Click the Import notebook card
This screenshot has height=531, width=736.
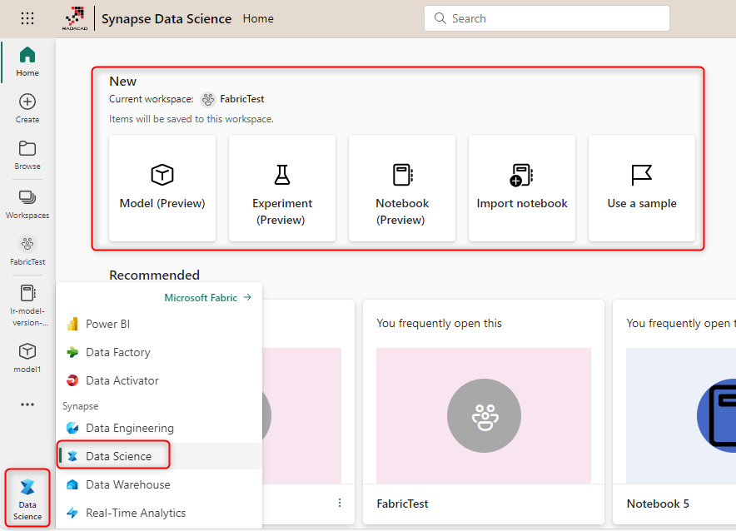522,188
